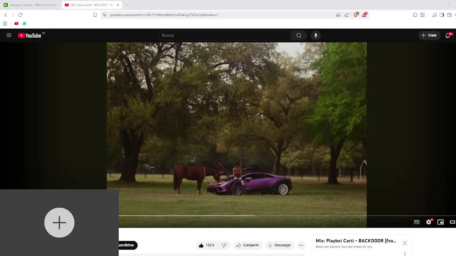Open site settings icon in address bar
The height and width of the screenshot is (256, 456).
coord(104,15)
